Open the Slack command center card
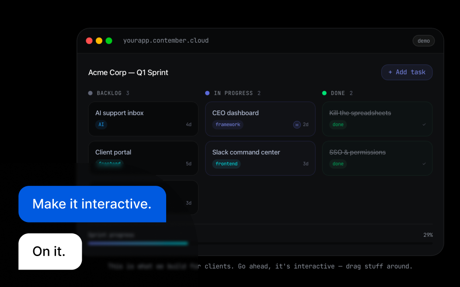 click(x=260, y=153)
